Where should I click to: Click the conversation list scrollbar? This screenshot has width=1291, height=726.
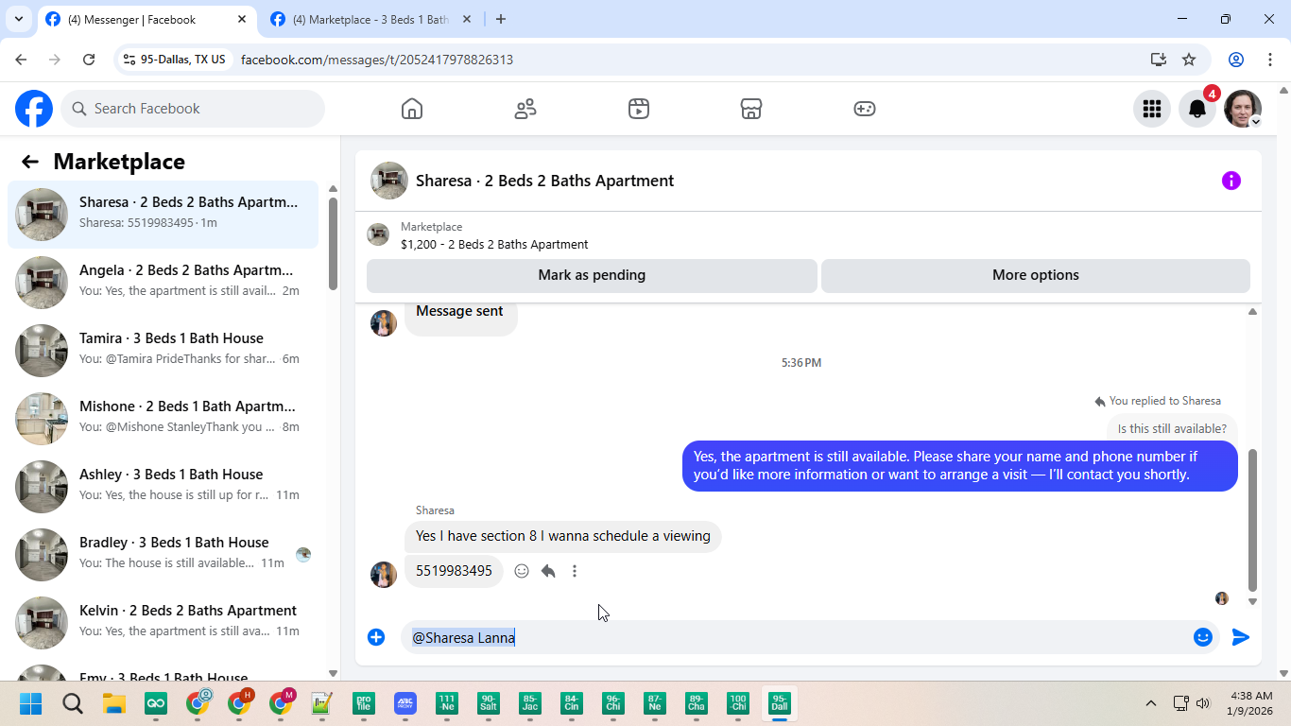click(333, 244)
